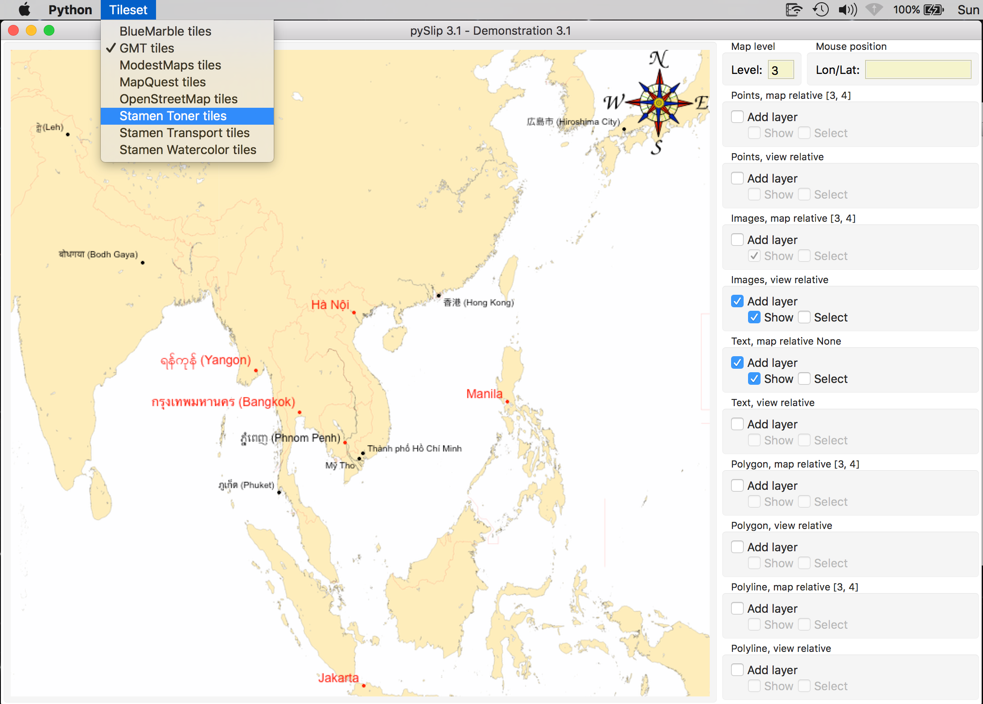Click the battery charging icon
The image size is (983, 704).
(x=934, y=9)
